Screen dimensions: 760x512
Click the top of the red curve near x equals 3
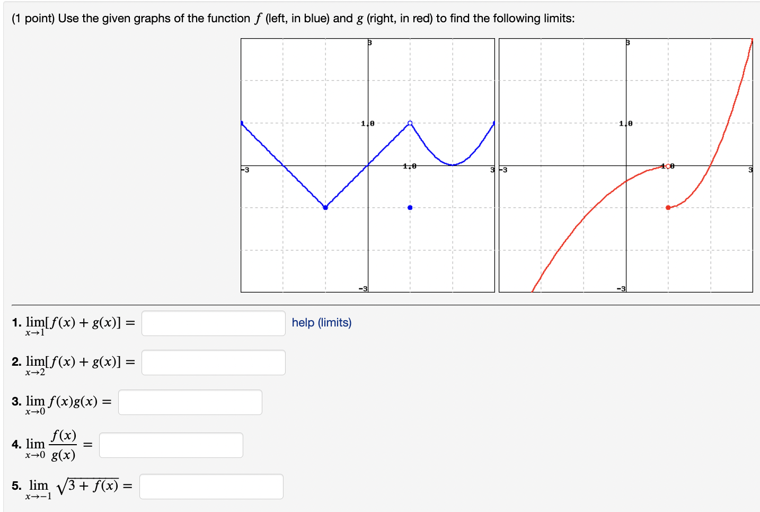(x=752, y=40)
